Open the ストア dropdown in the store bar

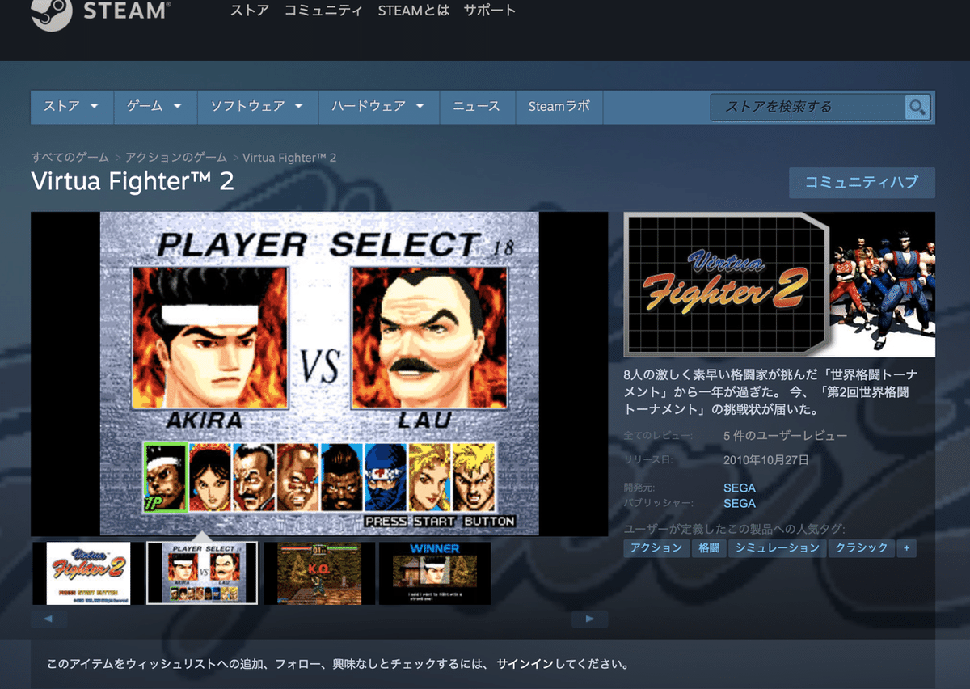pos(71,107)
